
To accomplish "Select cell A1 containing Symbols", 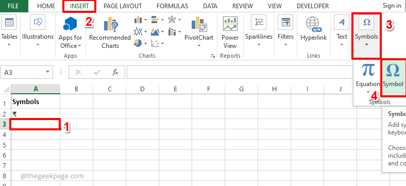I will [36, 102].
